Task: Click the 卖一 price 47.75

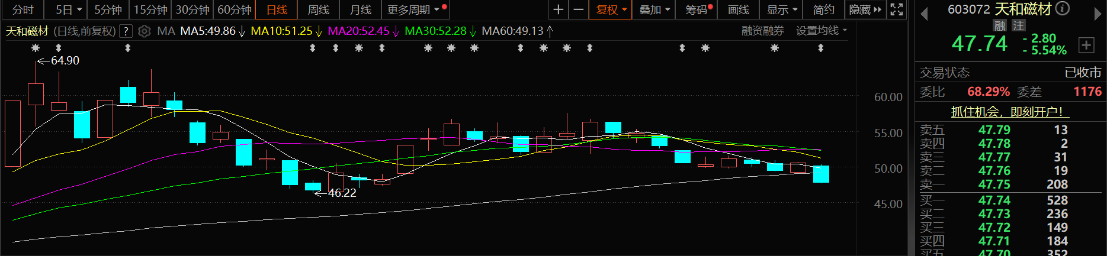Action: 994,184
